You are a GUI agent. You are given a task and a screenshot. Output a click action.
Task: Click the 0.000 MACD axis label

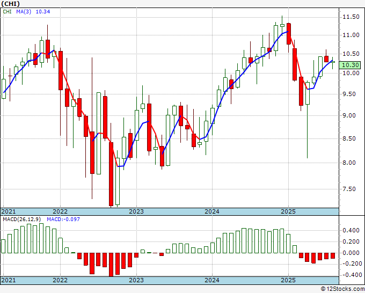pyautogui.click(x=351, y=253)
